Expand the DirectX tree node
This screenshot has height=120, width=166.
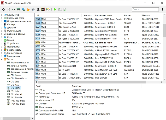(x=2, y=40)
